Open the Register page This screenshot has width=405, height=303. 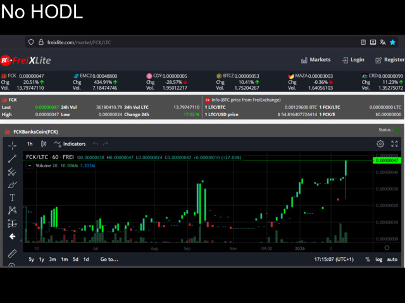point(390,60)
